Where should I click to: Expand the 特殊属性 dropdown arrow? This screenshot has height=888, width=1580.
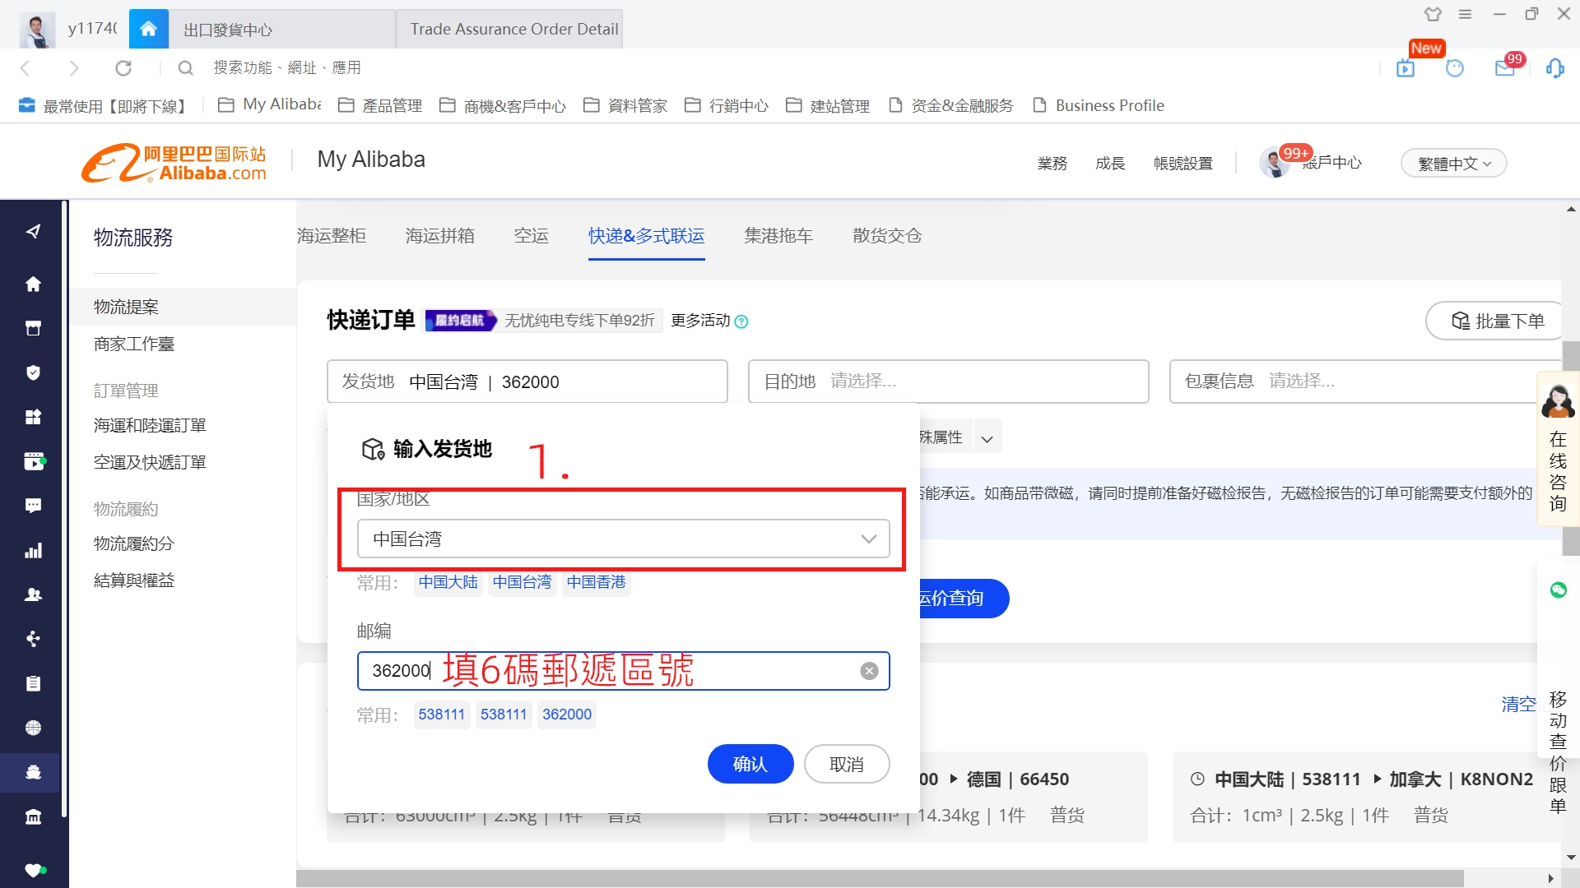click(x=987, y=438)
